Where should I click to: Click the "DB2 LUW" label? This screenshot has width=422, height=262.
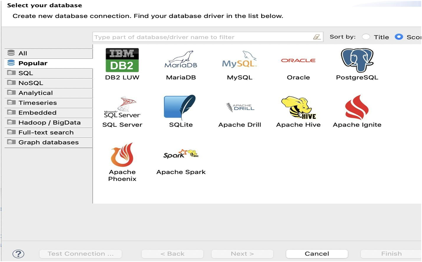coord(122,78)
